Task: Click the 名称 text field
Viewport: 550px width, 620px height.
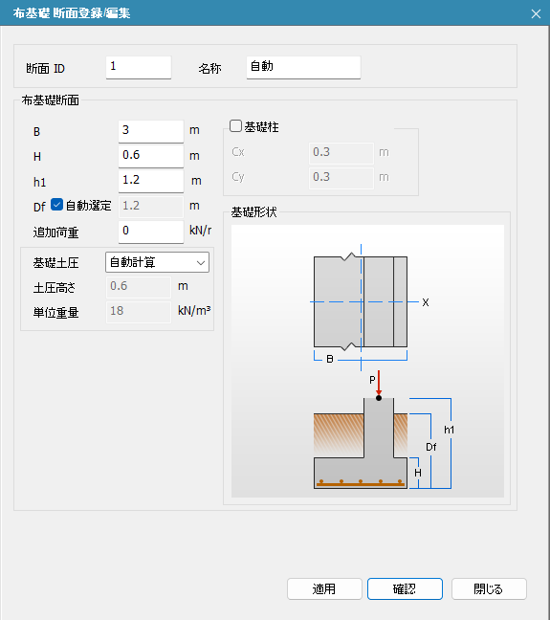Action: pos(303,67)
